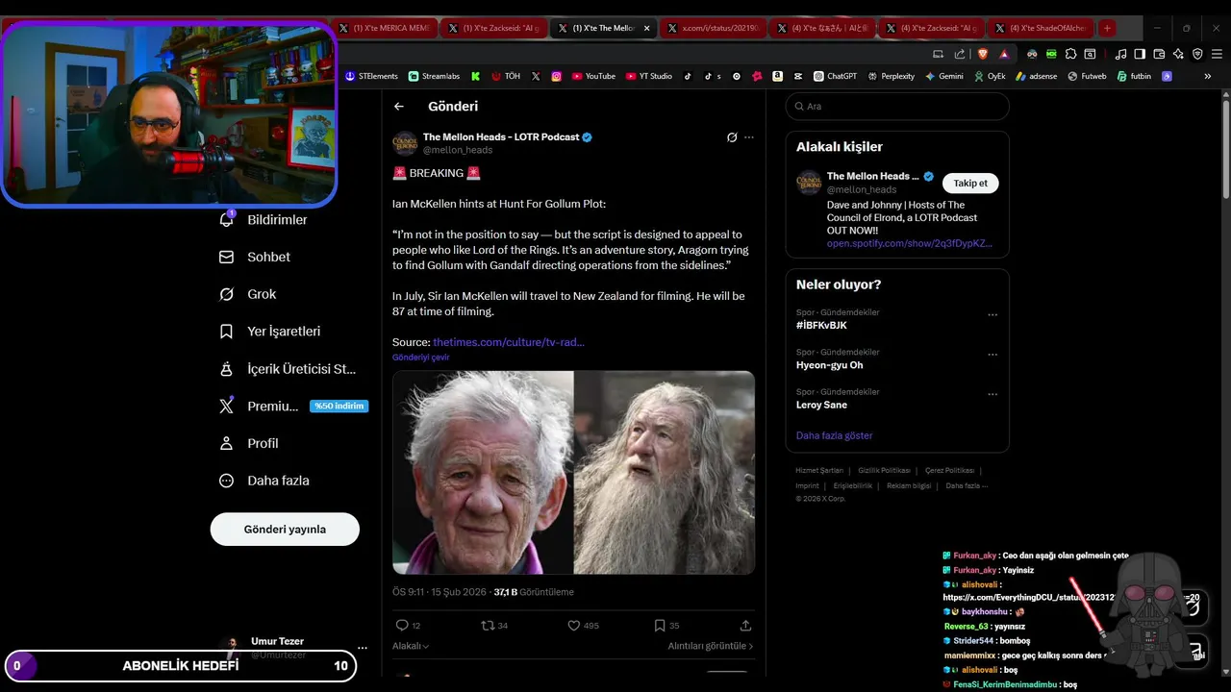The width and height of the screenshot is (1231, 692).
Task: Open thetimes.com source link
Action: pos(509,342)
